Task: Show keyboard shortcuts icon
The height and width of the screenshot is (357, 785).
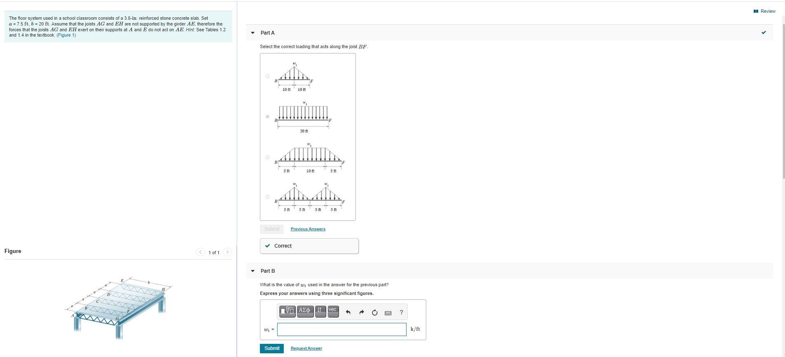Action: 388,313
